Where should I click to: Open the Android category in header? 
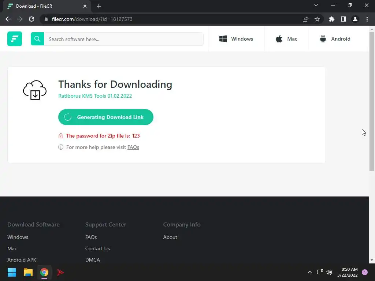(x=335, y=39)
